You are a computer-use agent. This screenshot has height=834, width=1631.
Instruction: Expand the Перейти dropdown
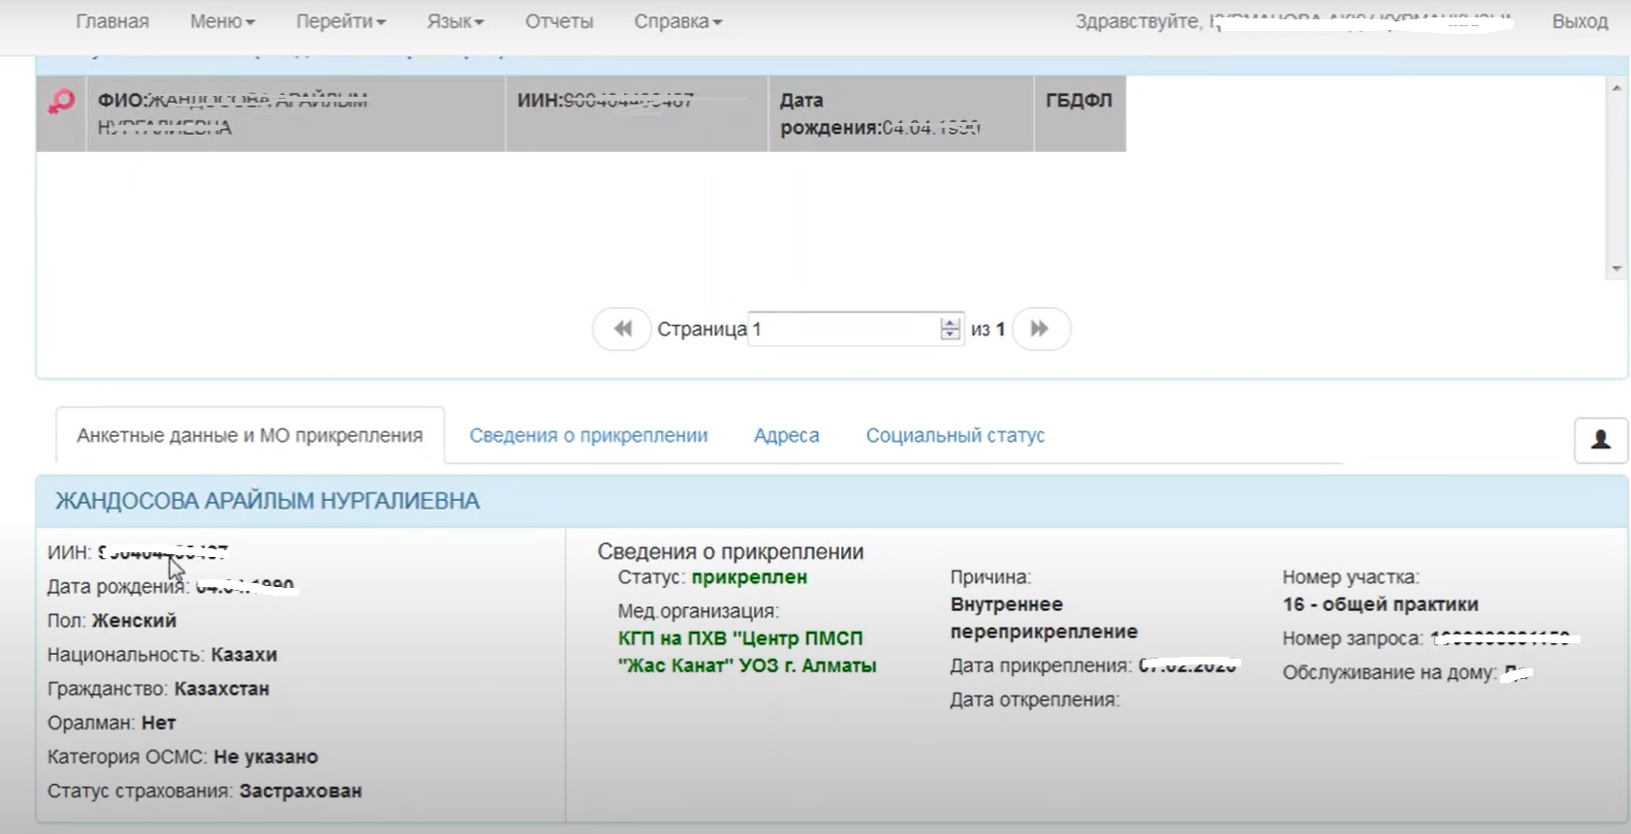[340, 21]
